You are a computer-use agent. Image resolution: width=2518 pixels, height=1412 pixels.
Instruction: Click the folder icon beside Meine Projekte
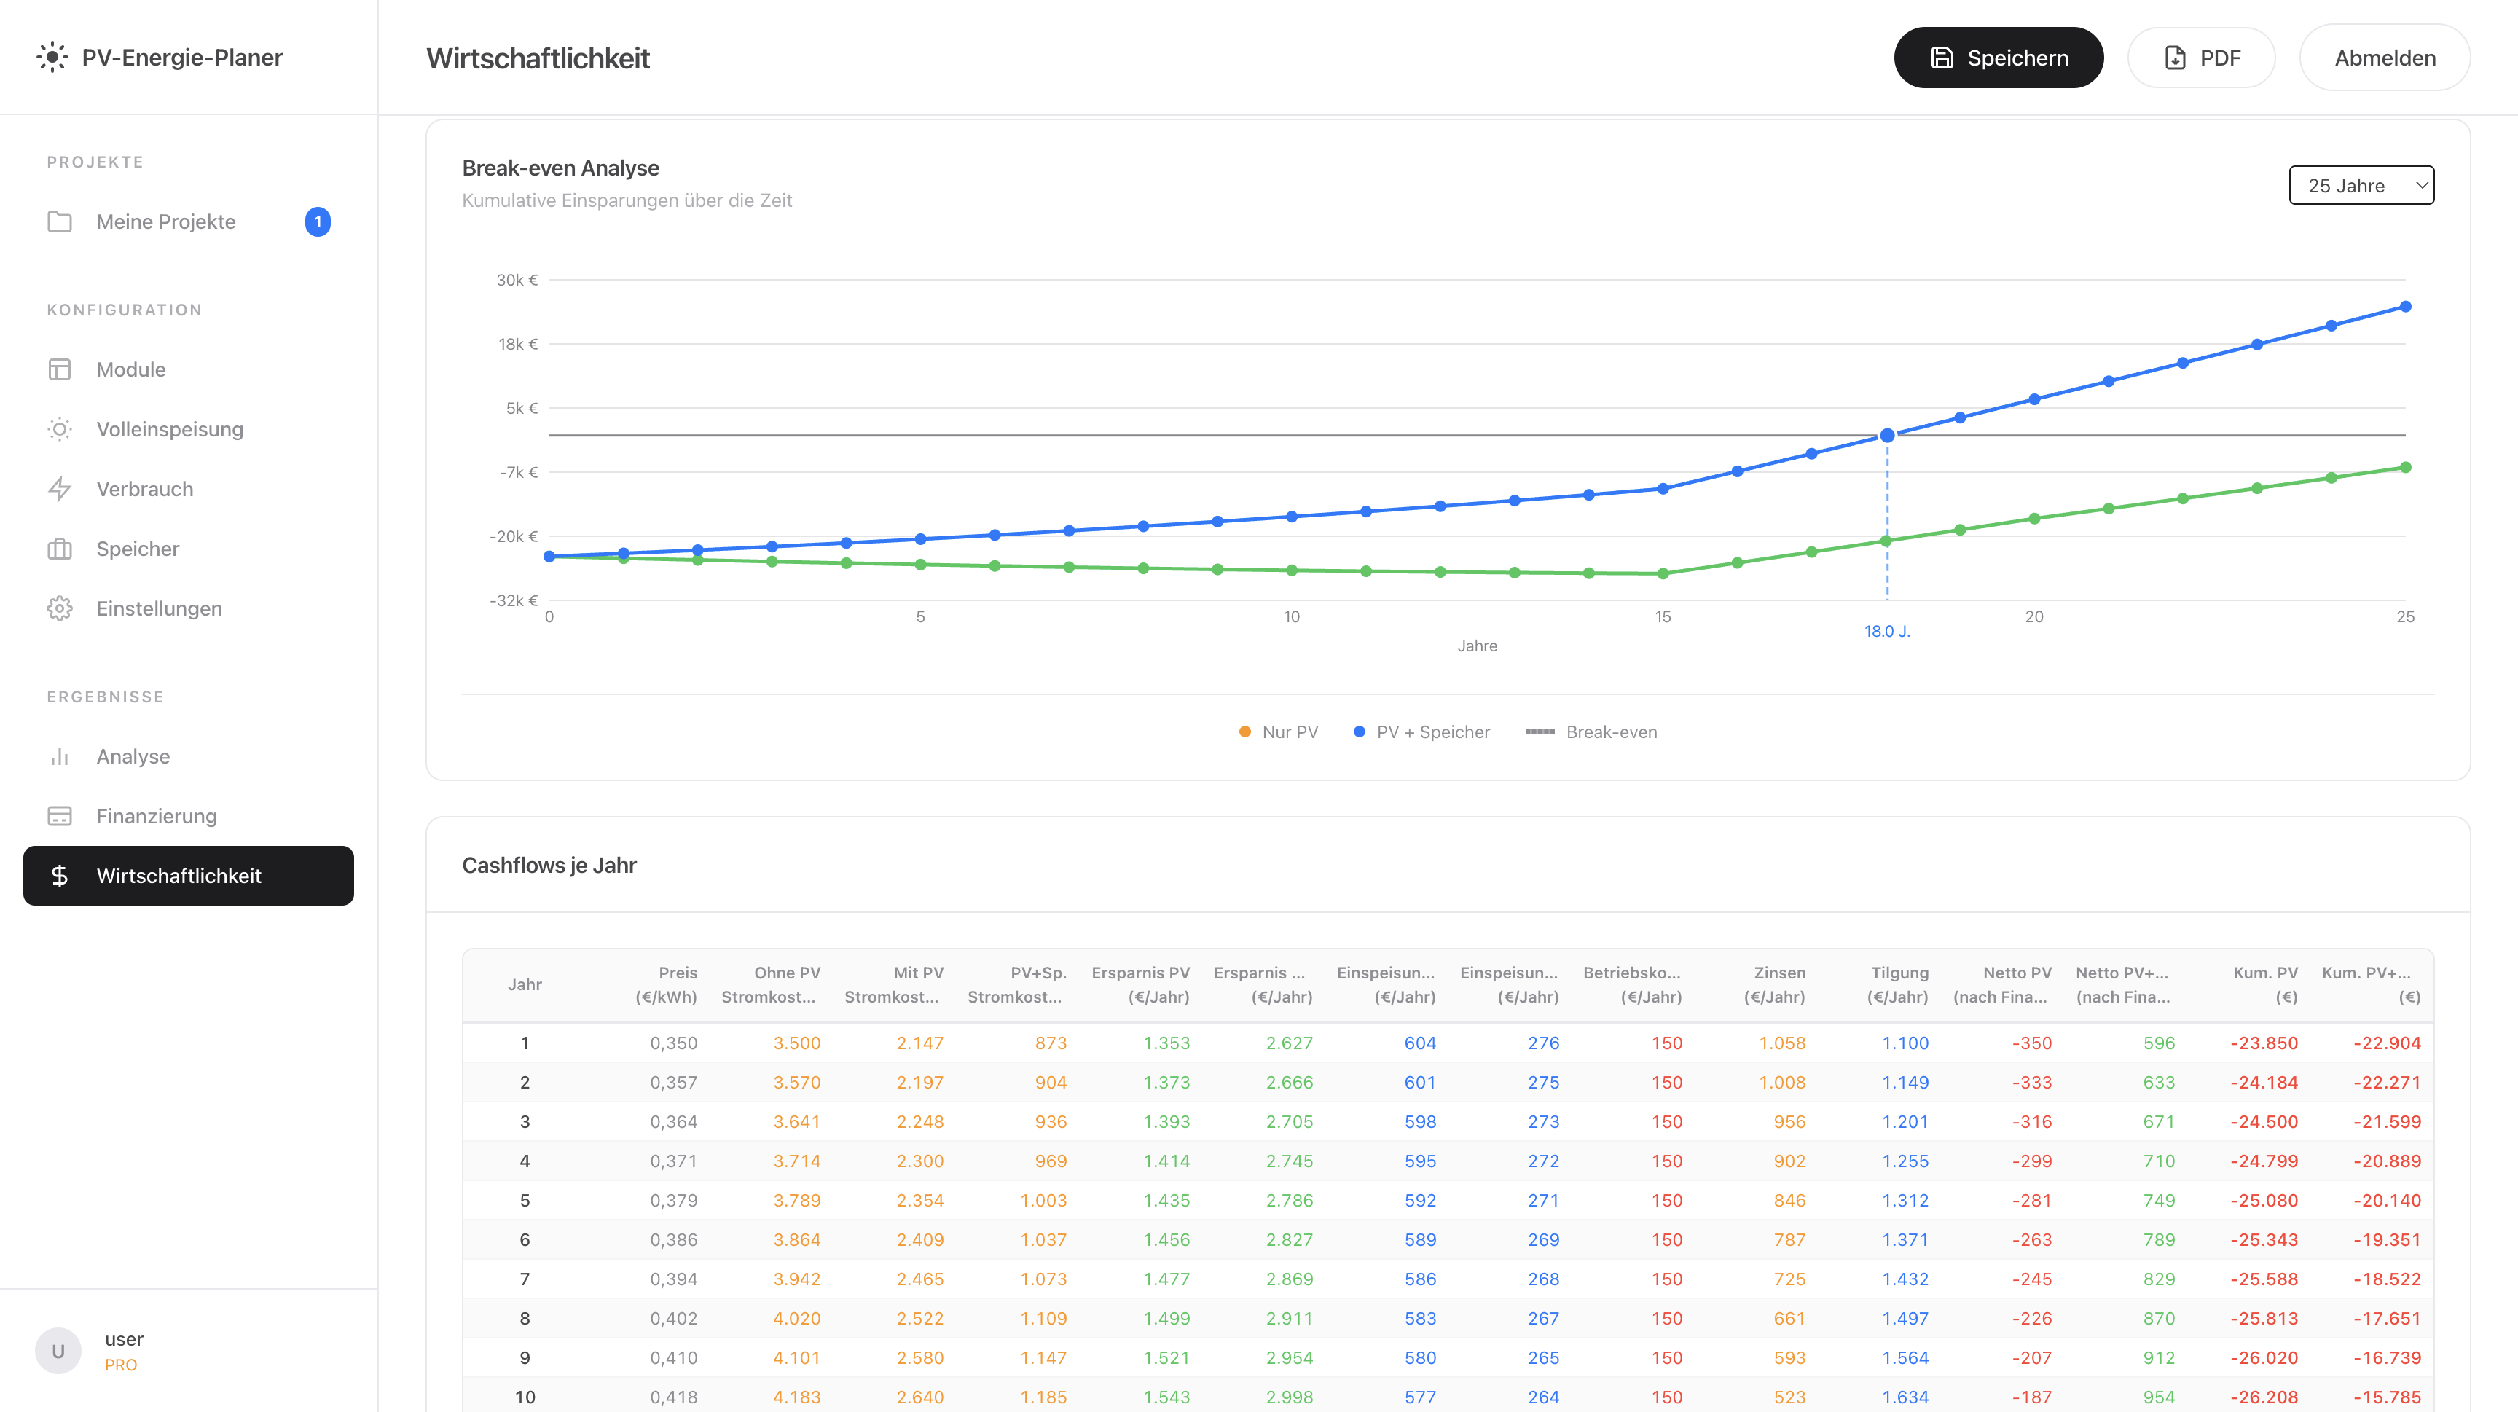tap(60, 221)
